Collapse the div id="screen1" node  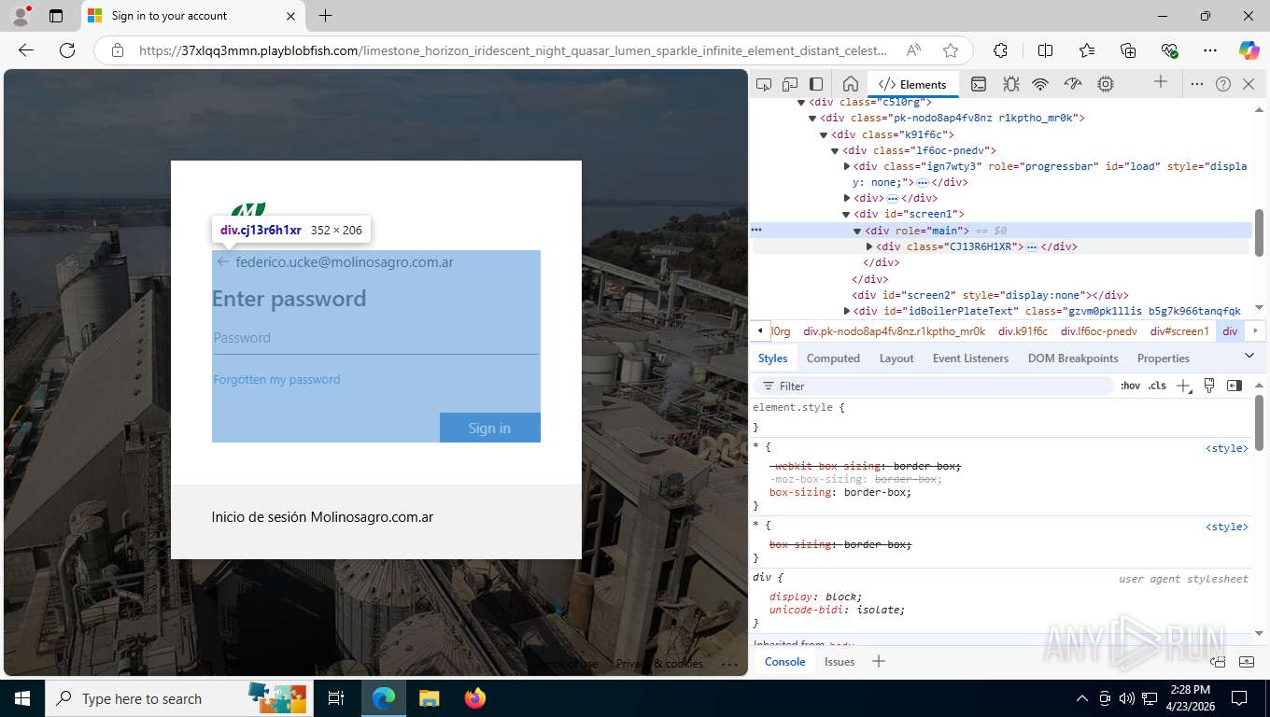coord(846,214)
